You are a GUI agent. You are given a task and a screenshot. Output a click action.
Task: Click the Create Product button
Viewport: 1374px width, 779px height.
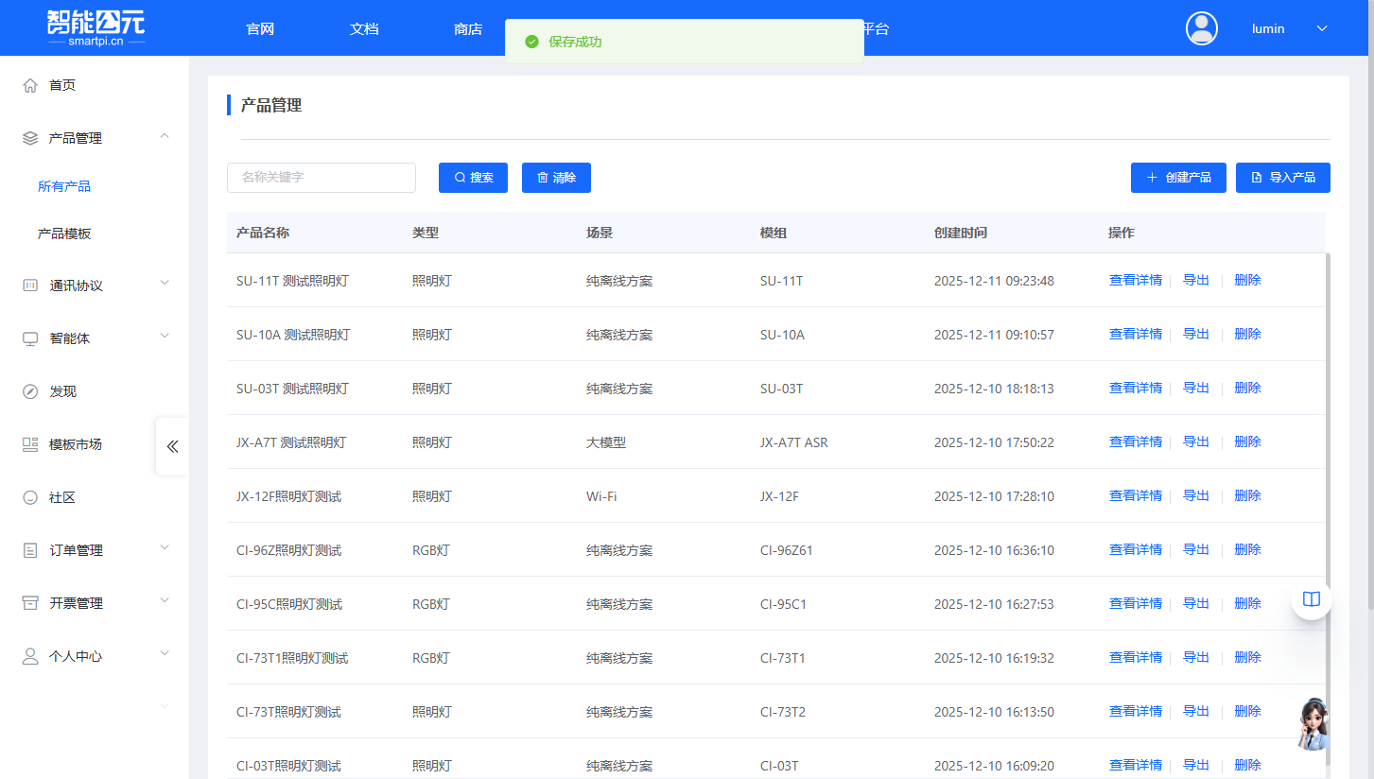coord(1178,178)
